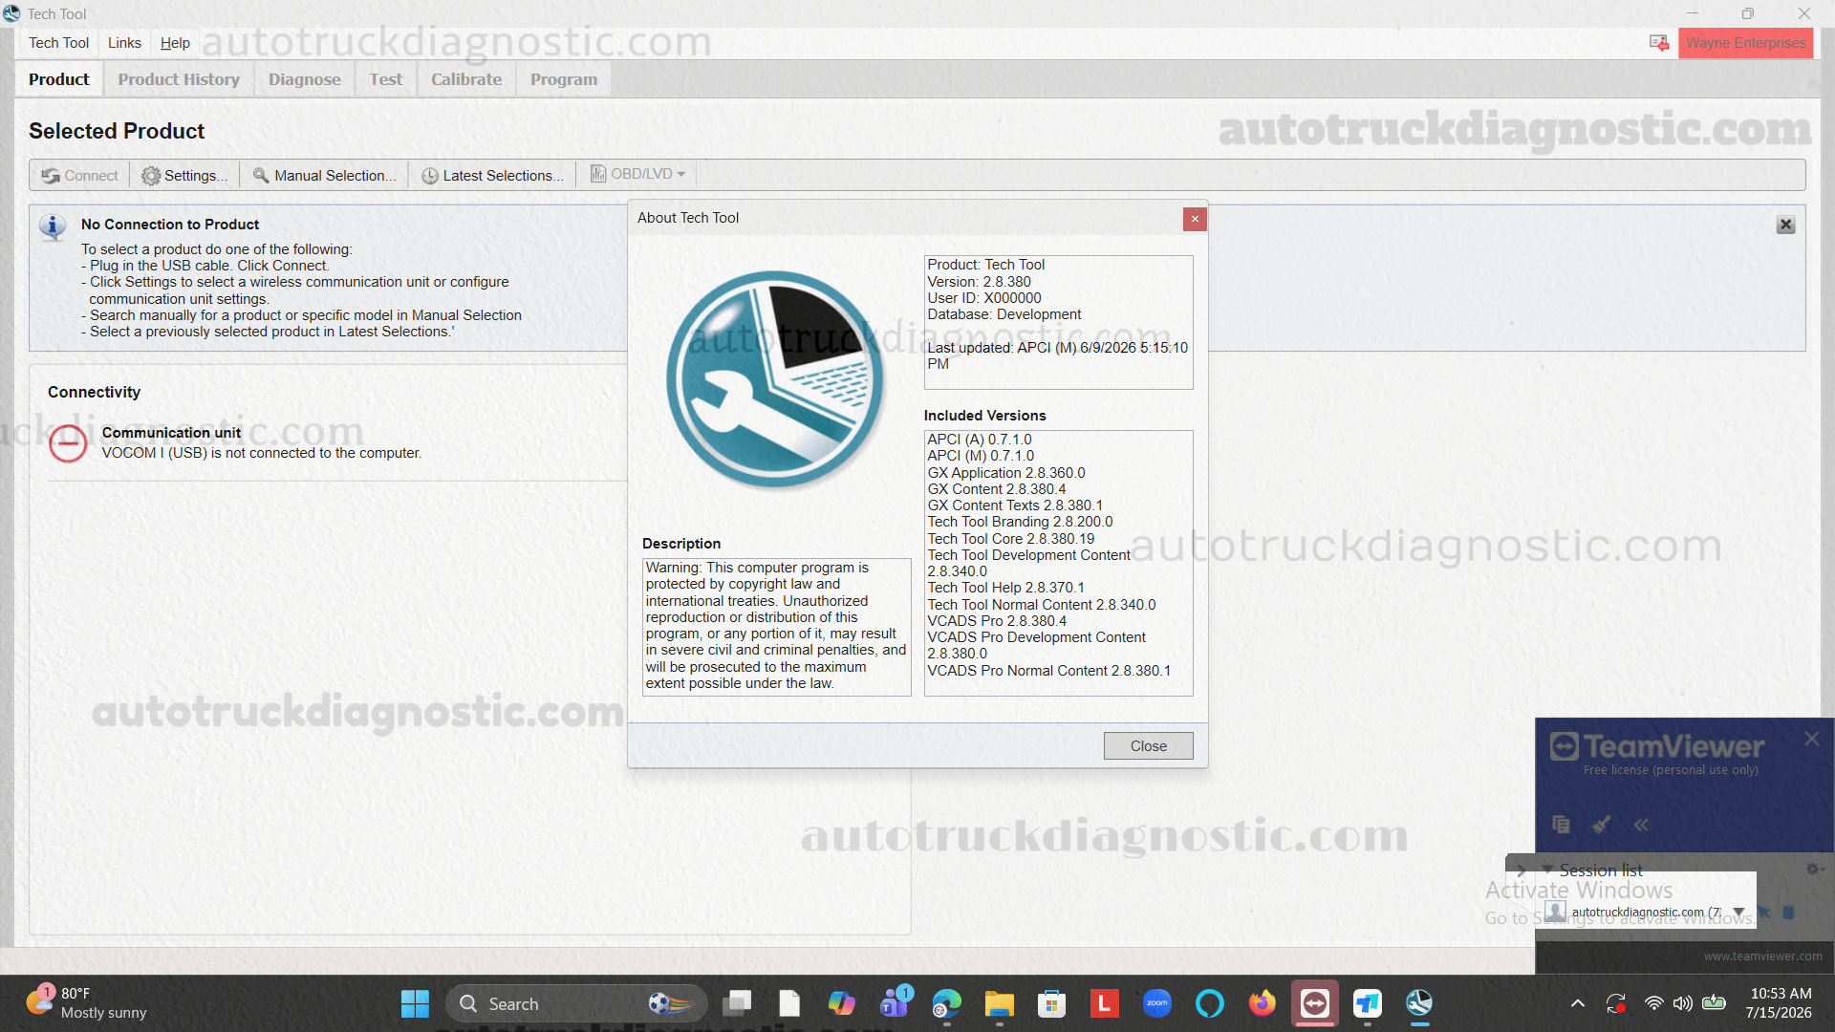
Task: Open Microsoft Store from the taskbar
Action: [x=1052, y=1003]
